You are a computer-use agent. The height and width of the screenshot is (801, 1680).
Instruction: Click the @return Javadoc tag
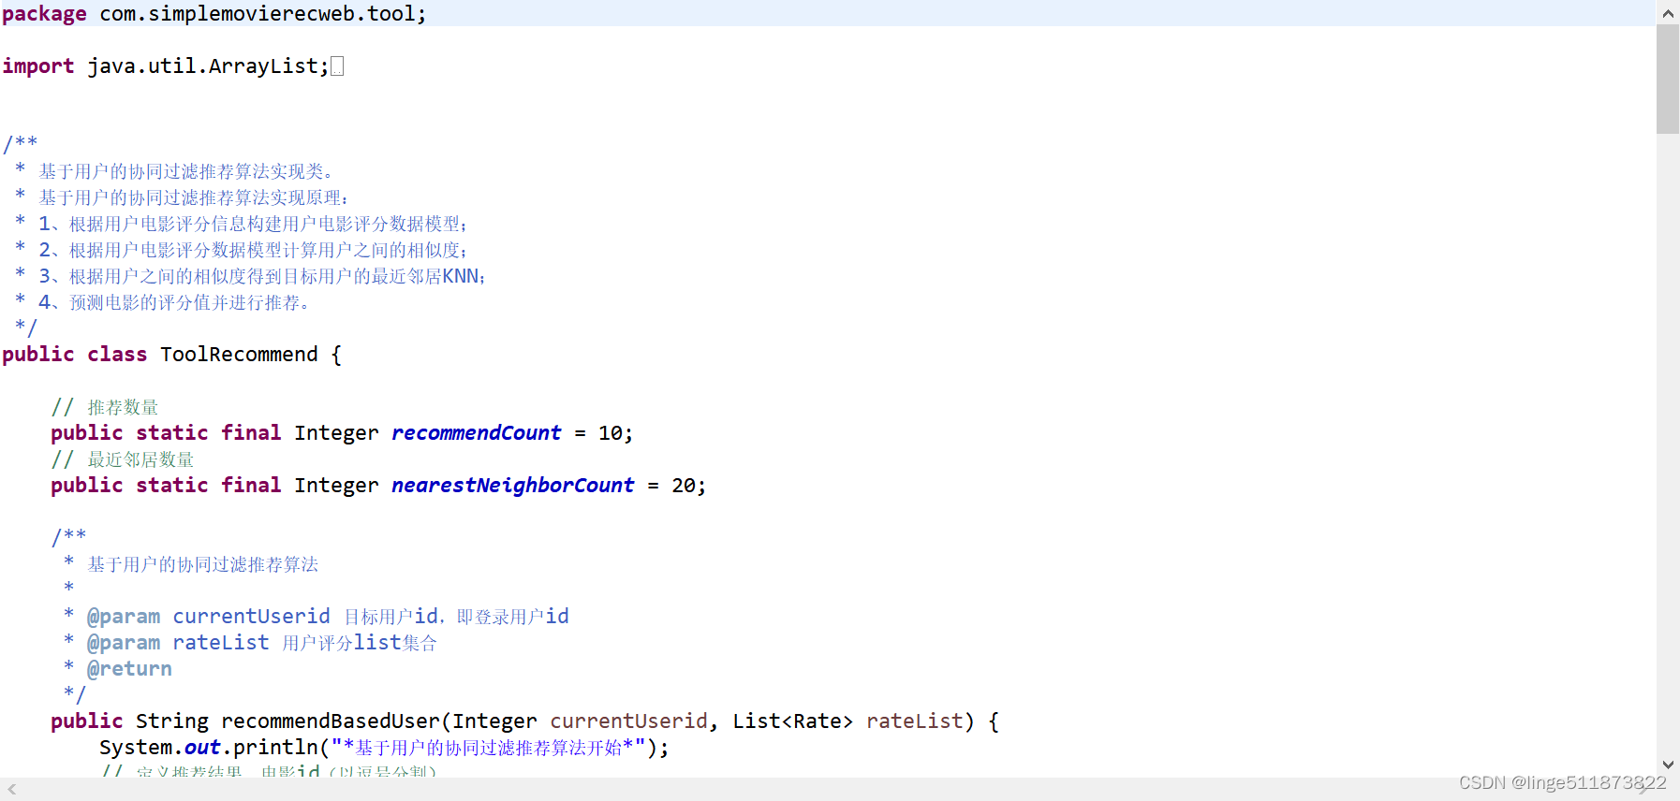tap(129, 669)
